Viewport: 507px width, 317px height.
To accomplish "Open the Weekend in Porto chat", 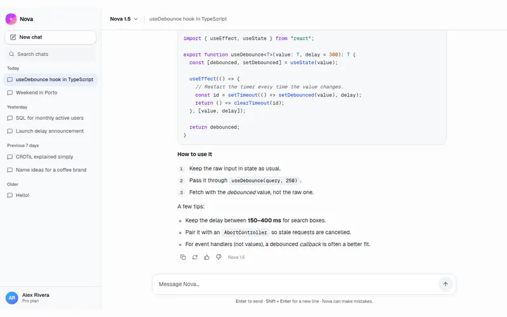I will (51, 93).
